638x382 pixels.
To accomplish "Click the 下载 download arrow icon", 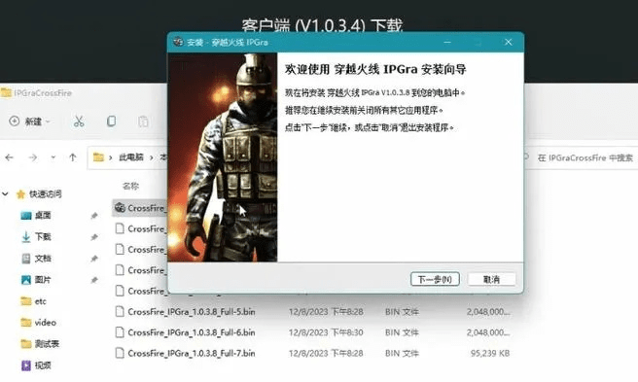I will click(25, 237).
